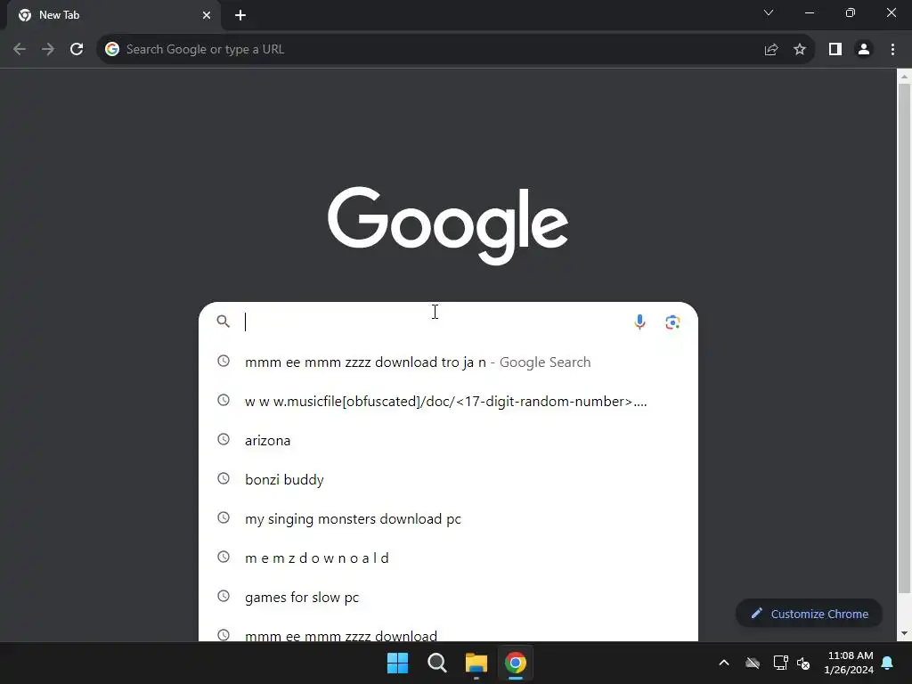Click clock icon beside 'my singing monsters download pc'
912x684 pixels.
coord(224,517)
